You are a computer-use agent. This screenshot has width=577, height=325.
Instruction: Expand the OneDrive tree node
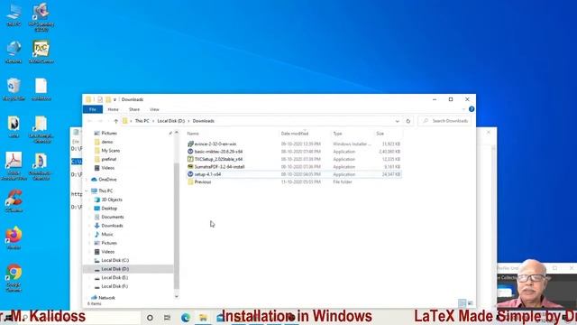coord(87,180)
